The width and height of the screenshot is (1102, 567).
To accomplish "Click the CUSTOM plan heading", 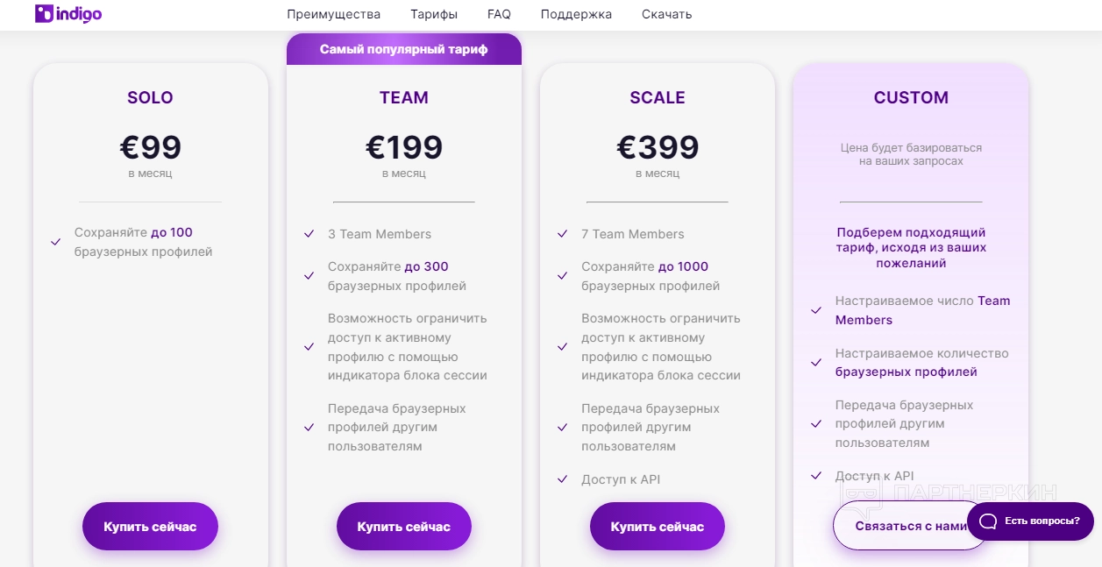I will (x=910, y=97).
